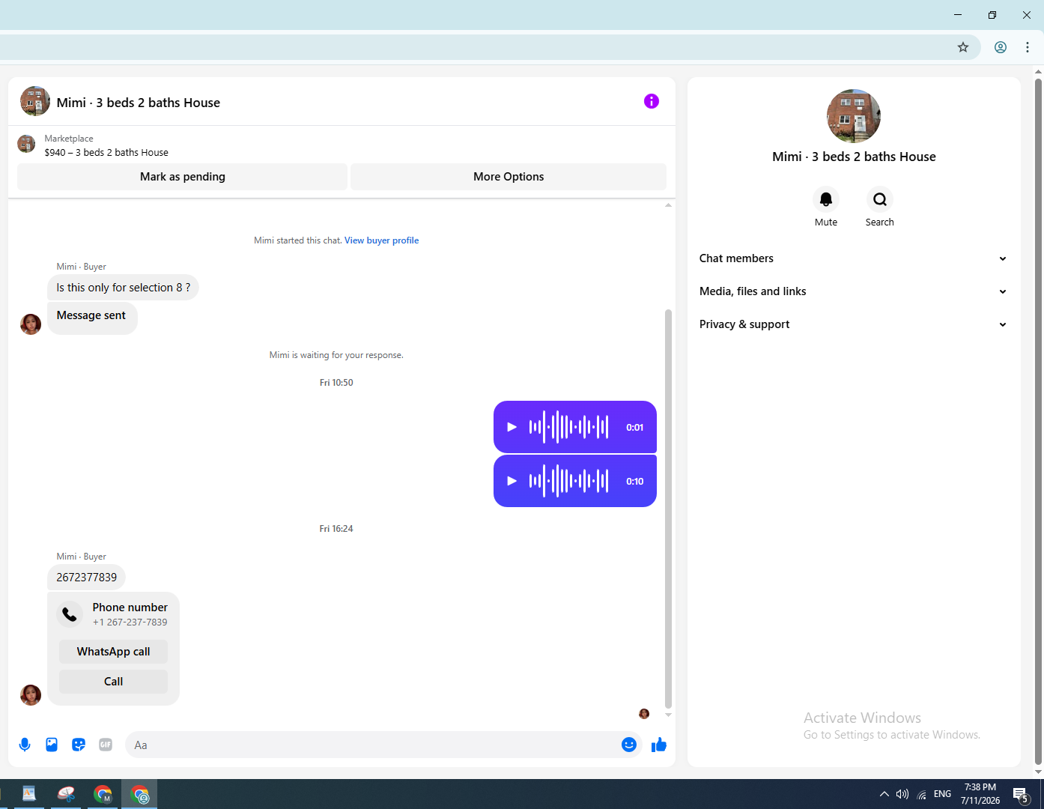Open Mimi's listing avatar in chat header

(x=35, y=101)
